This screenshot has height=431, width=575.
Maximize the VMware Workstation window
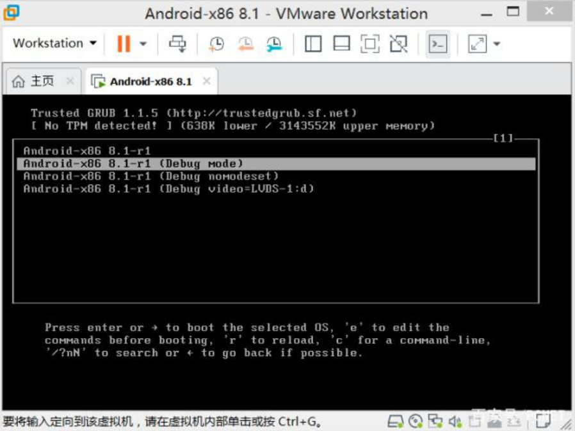point(513,12)
